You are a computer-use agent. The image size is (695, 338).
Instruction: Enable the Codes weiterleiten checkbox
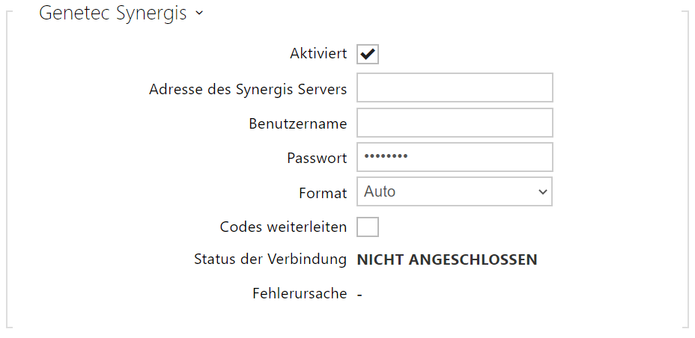pos(368,226)
